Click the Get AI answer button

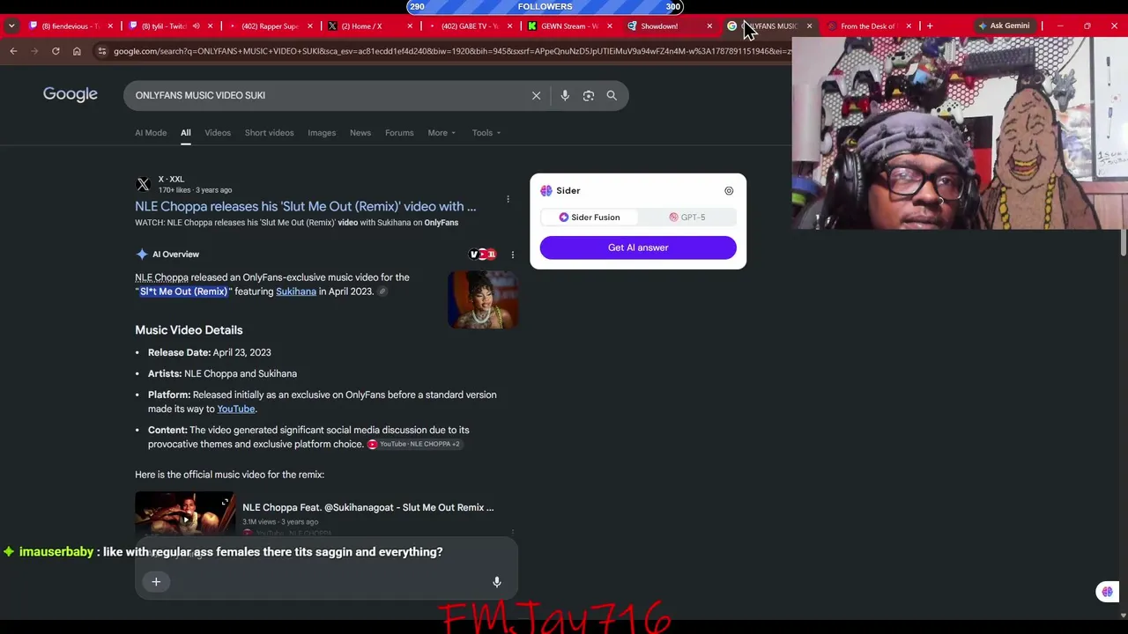(x=638, y=247)
